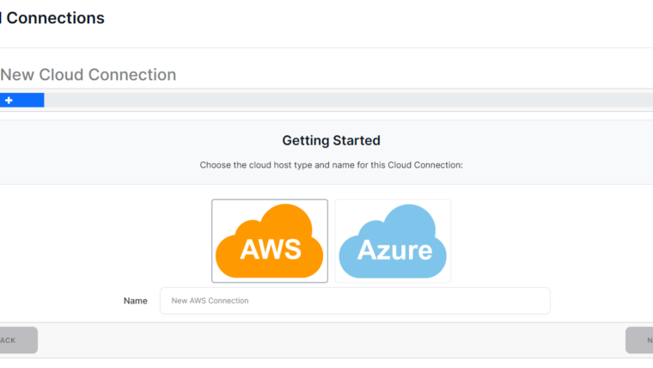Image resolution: width=653 pixels, height=368 pixels.
Task: Click the New AWS Connection placeholder text
Action: tap(210, 301)
